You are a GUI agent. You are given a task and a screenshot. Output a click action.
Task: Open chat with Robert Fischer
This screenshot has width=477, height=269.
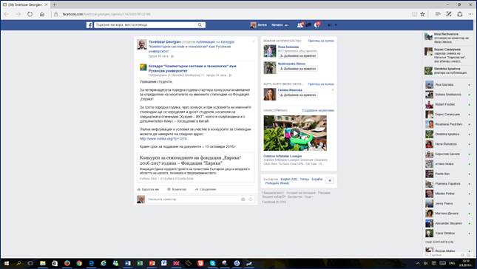[448, 104]
